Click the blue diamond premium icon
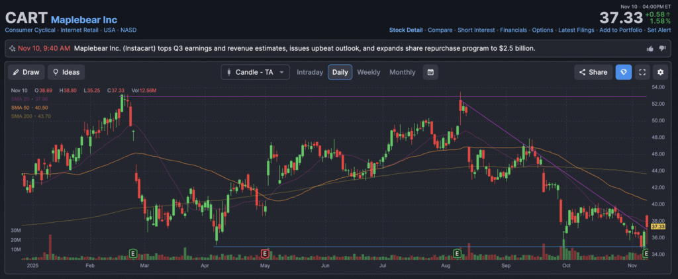 pos(623,72)
